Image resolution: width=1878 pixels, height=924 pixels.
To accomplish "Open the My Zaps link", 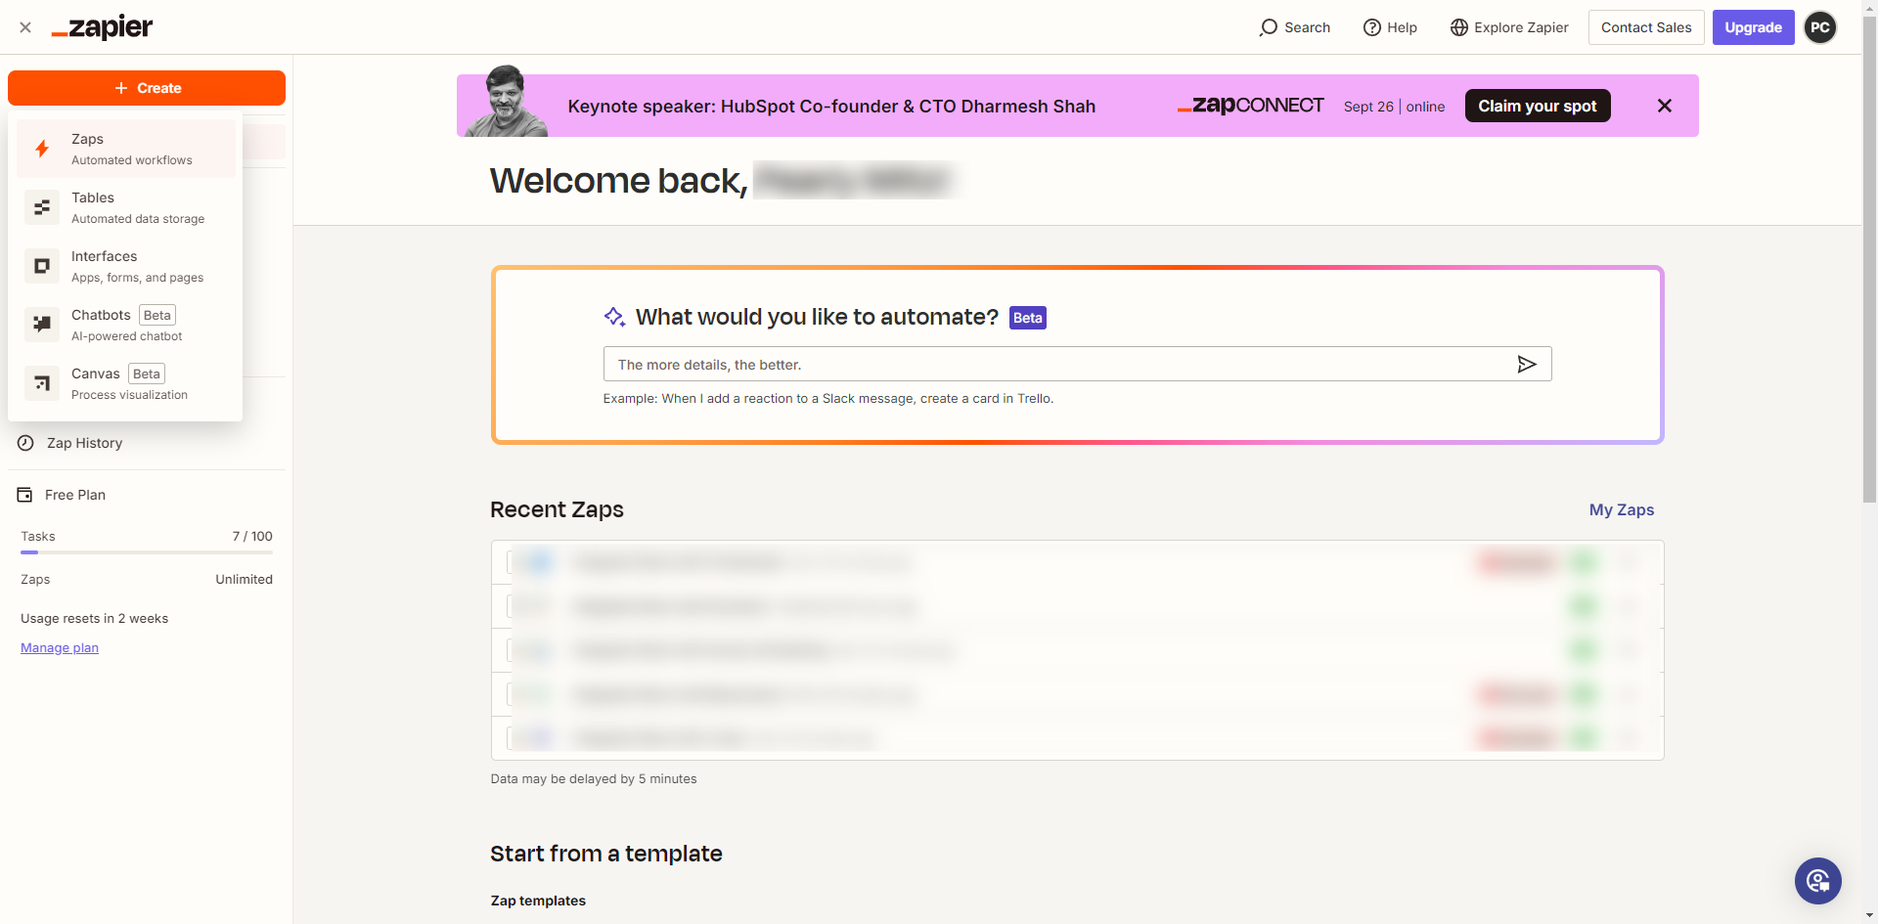I will point(1622,509).
